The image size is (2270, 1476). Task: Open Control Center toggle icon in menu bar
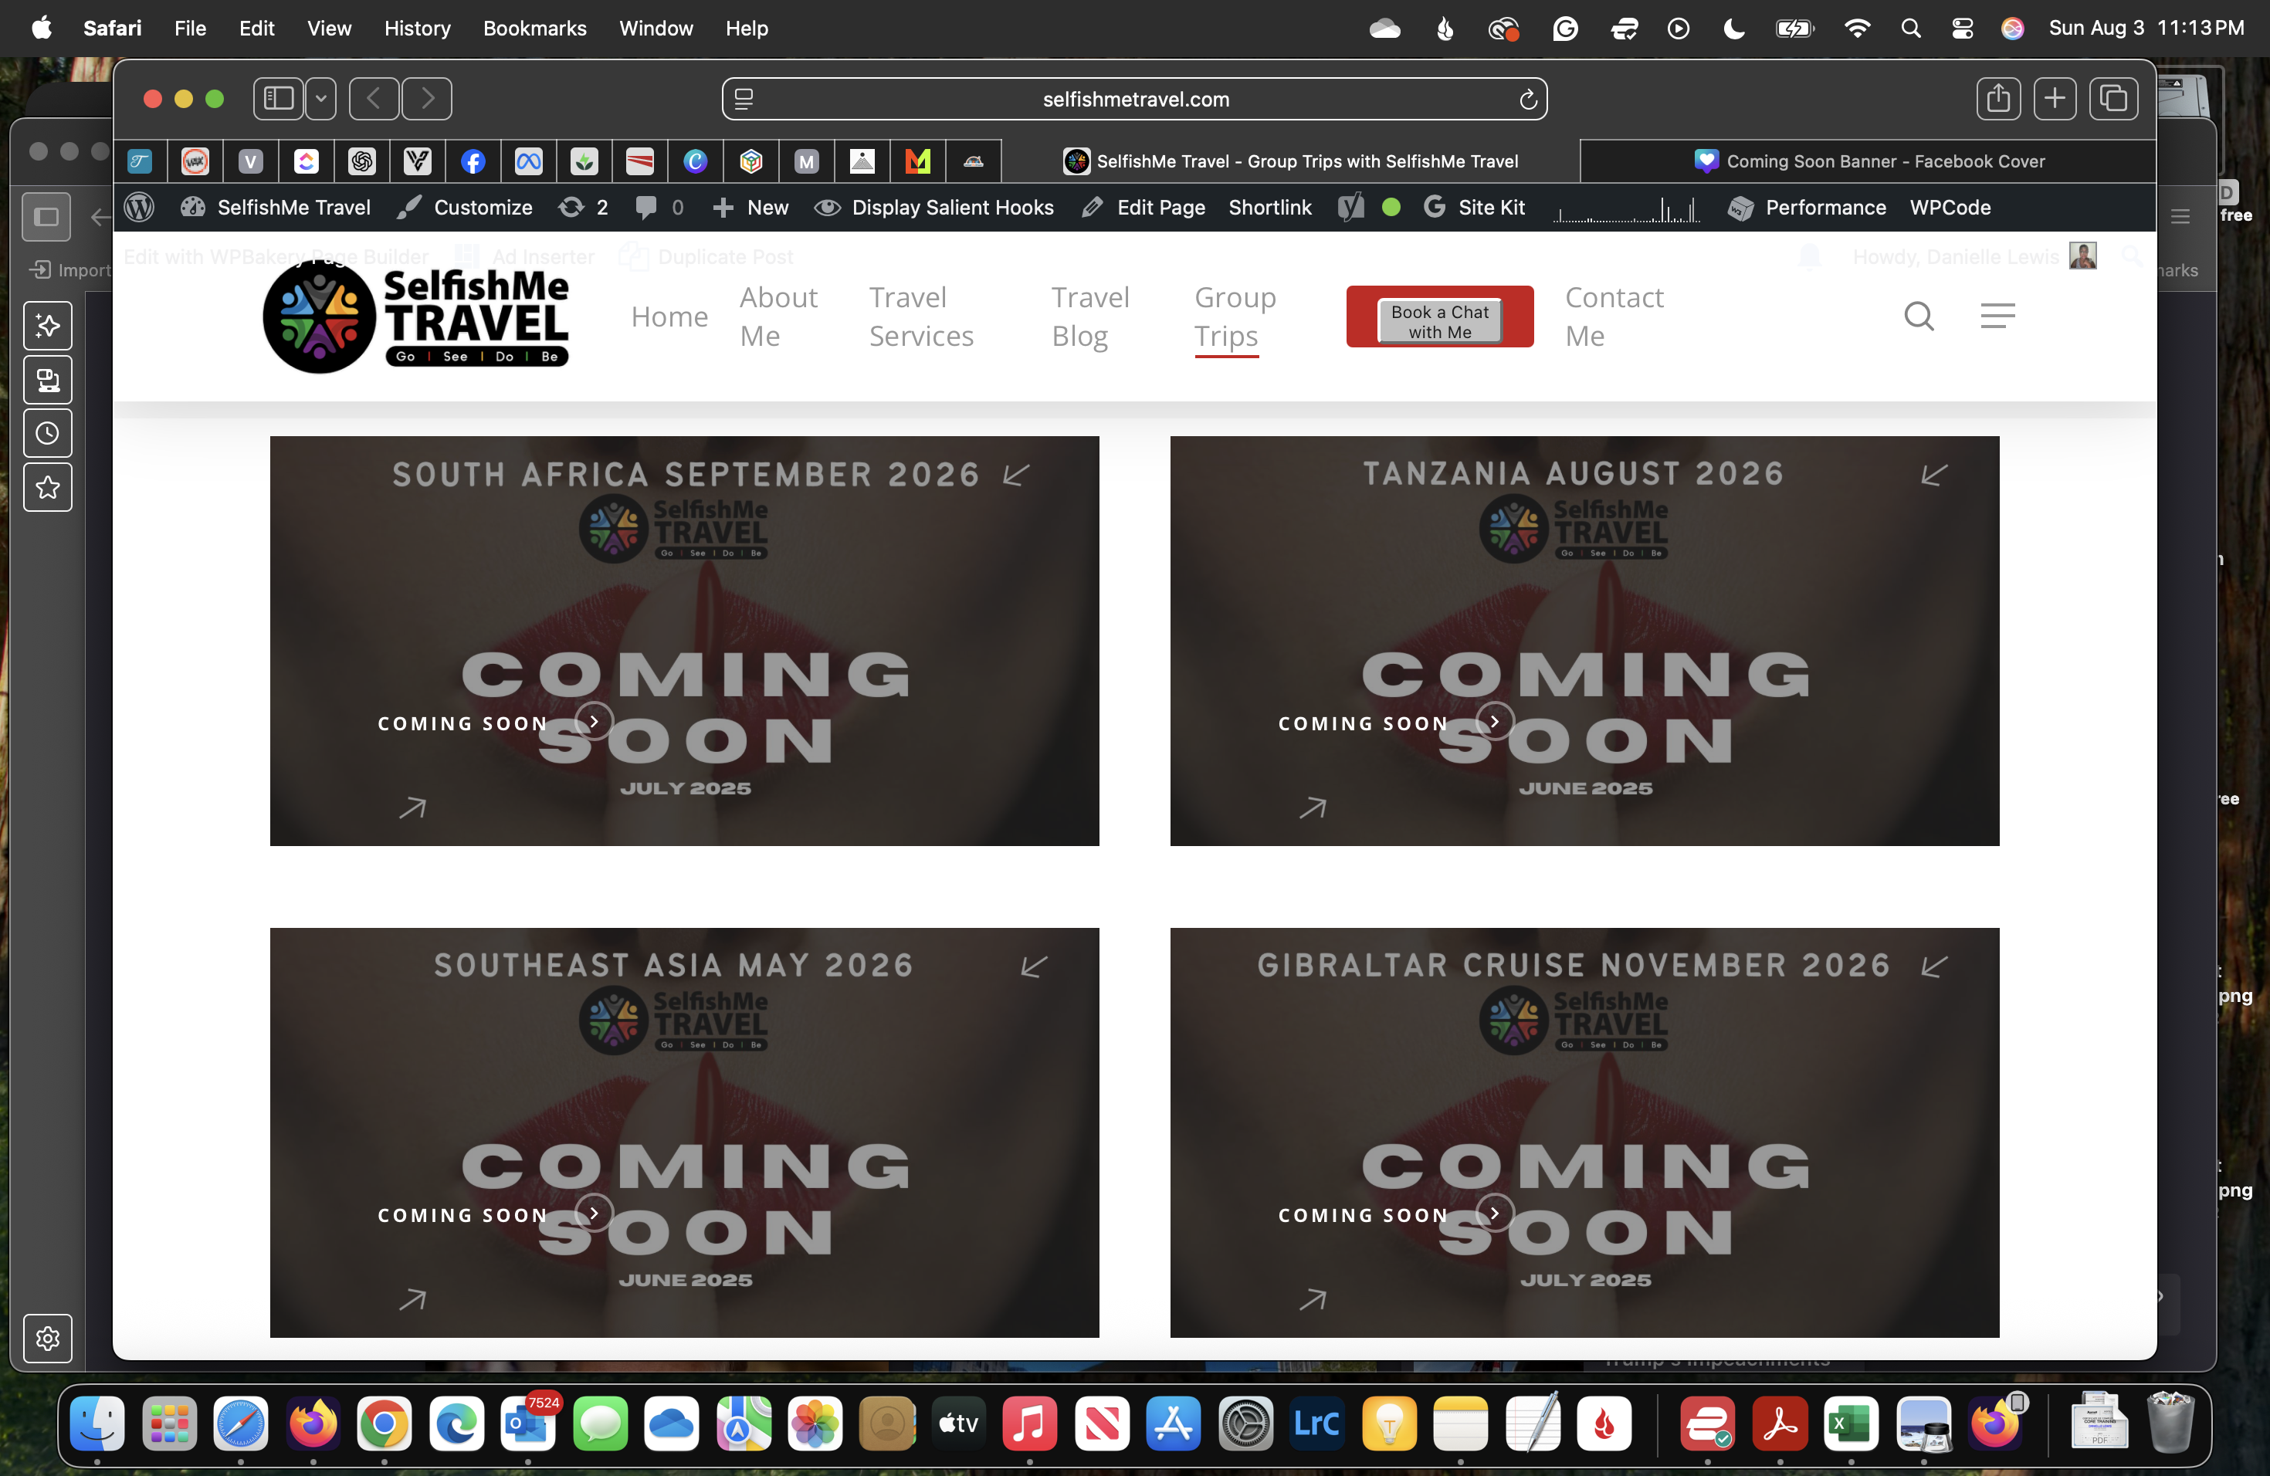(1962, 28)
